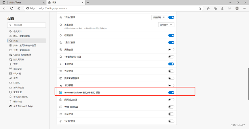The image size is (249, 129).
Task: Click the 性能按钮 heart icon
Action: coord(61,71)
